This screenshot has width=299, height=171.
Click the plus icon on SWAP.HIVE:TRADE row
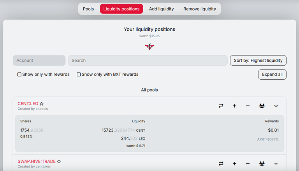pyautogui.click(x=234, y=164)
